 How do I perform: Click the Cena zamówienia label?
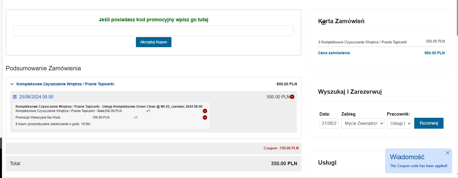(334, 53)
